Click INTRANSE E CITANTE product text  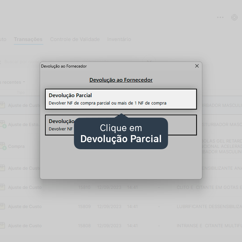pos(209,226)
